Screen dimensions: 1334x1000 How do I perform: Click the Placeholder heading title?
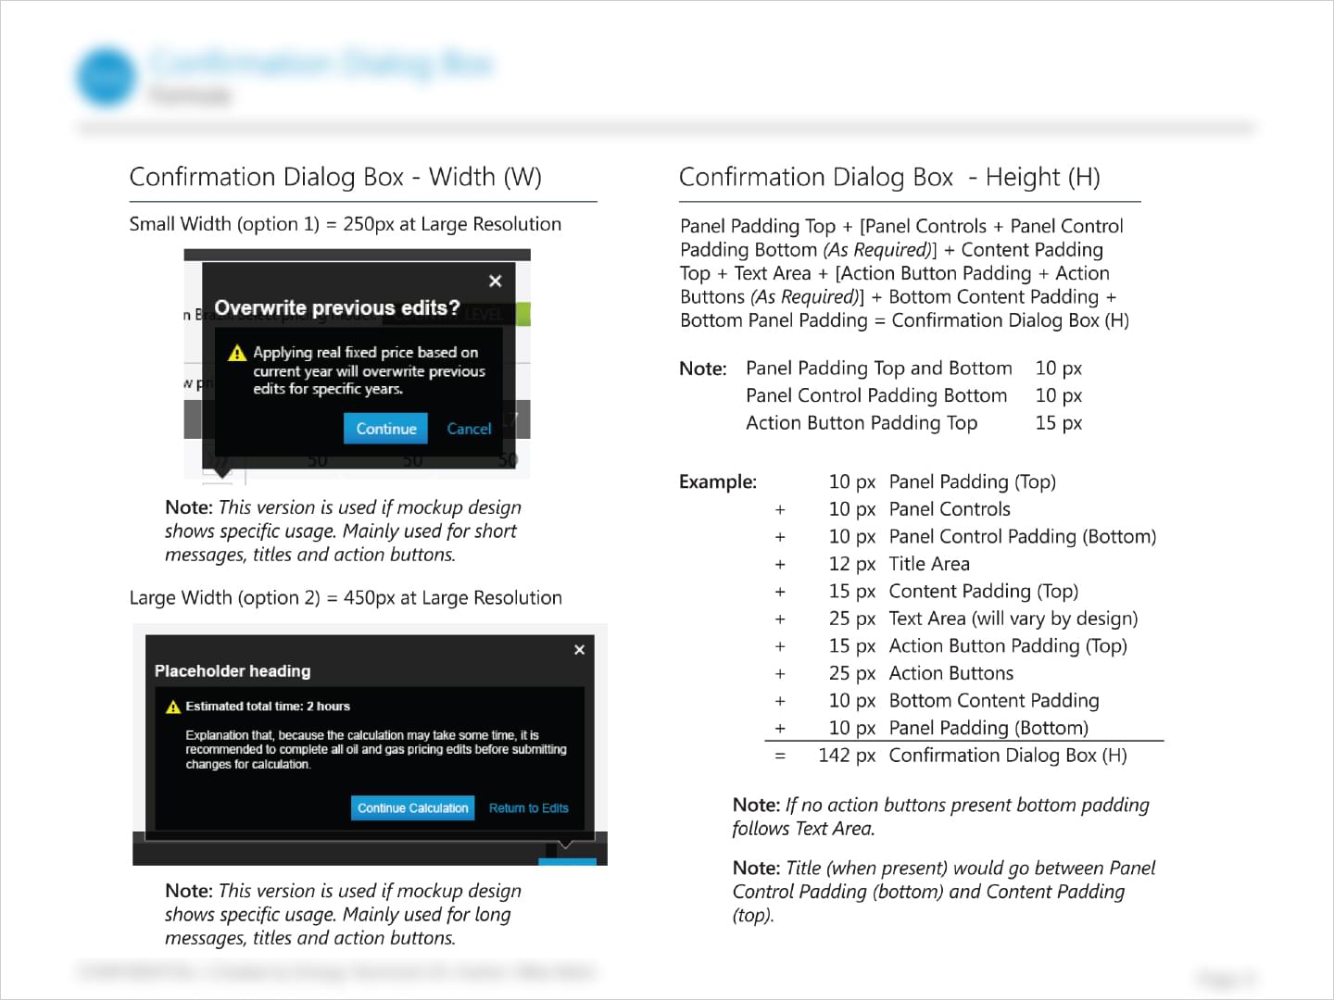coord(233,671)
